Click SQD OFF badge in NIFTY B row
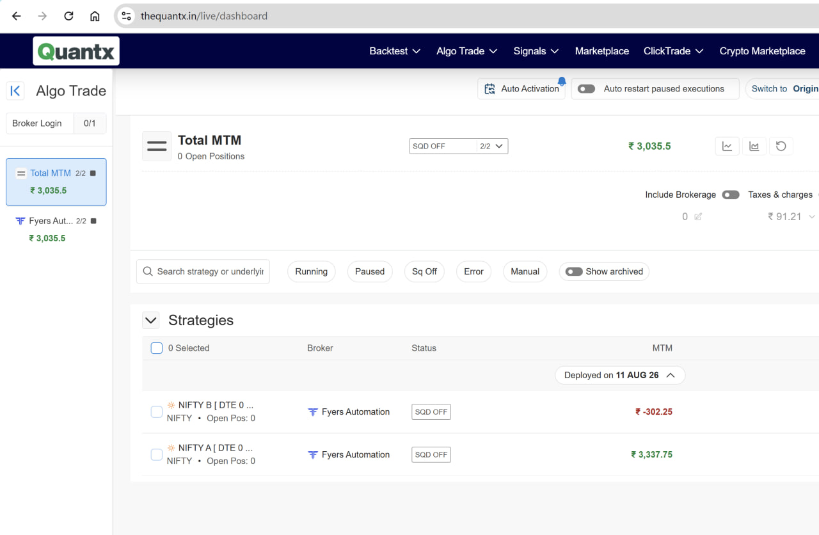819x535 pixels. pyautogui.click(x=431, y=412)
